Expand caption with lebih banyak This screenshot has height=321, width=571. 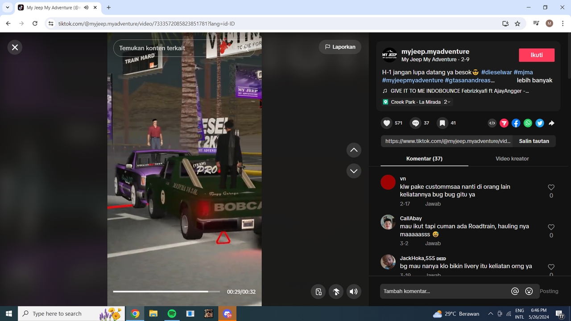534,80
